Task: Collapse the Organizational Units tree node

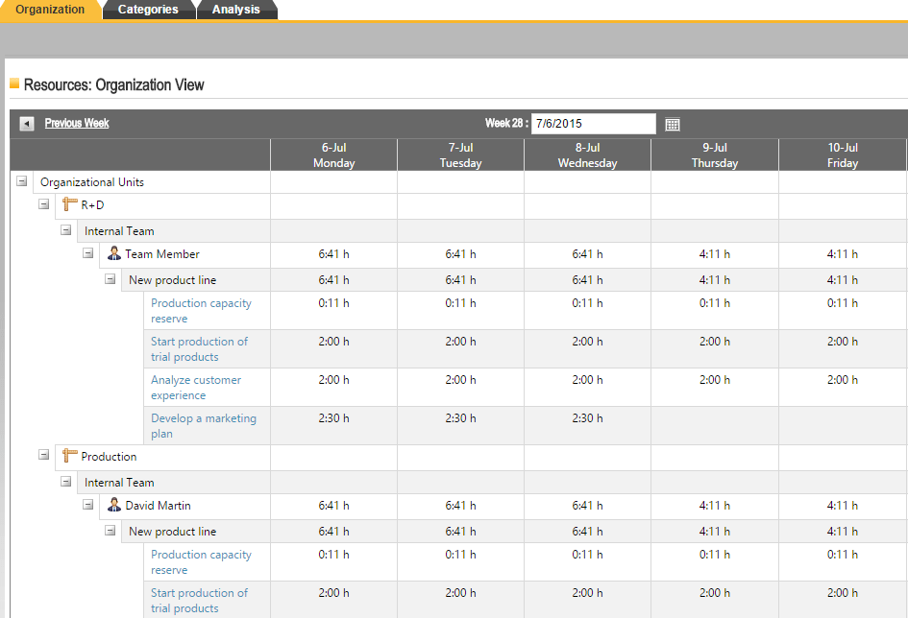Action: pyautogui.click(x=21, y=179)
